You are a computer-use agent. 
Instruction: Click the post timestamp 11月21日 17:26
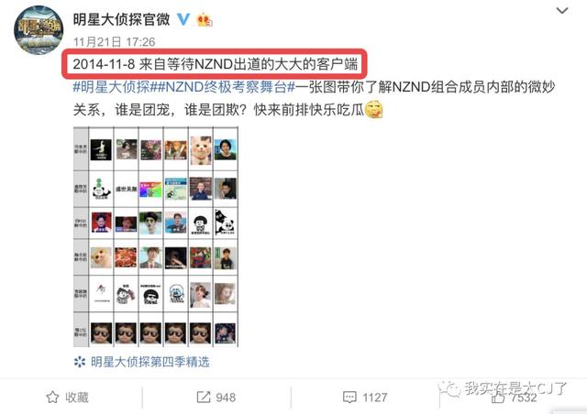(114, 42)
